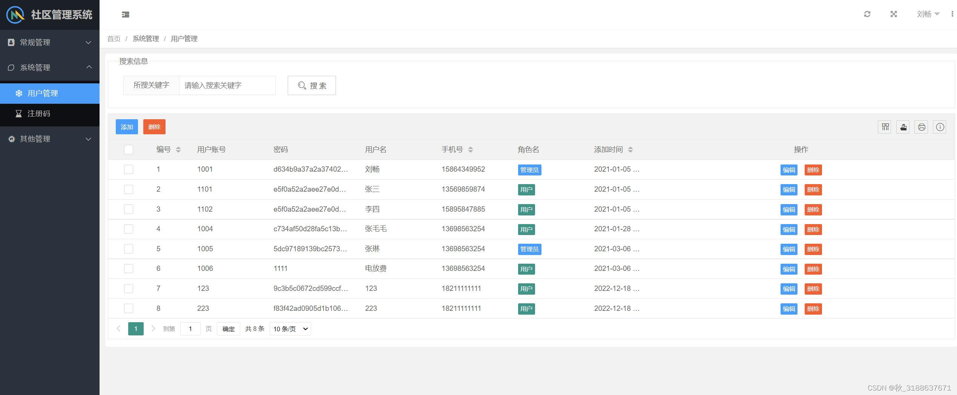Screen dimensions: 957x395
Task: Check the row with account 123
Action: click(129, 289)
